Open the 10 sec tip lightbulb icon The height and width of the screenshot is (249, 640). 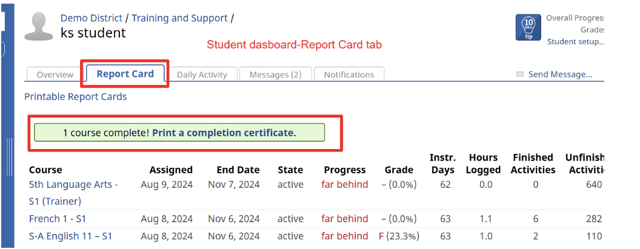click(528, 27)
